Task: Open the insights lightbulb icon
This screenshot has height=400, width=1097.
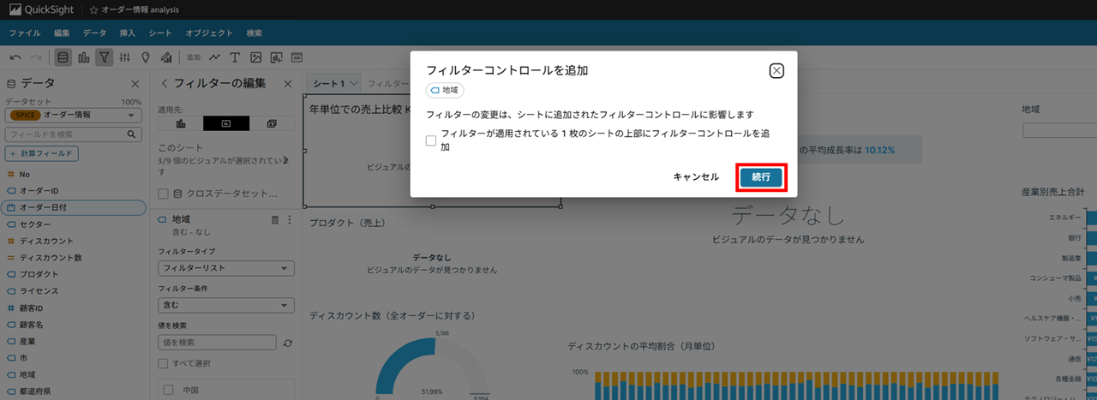Action: point(146,57)
